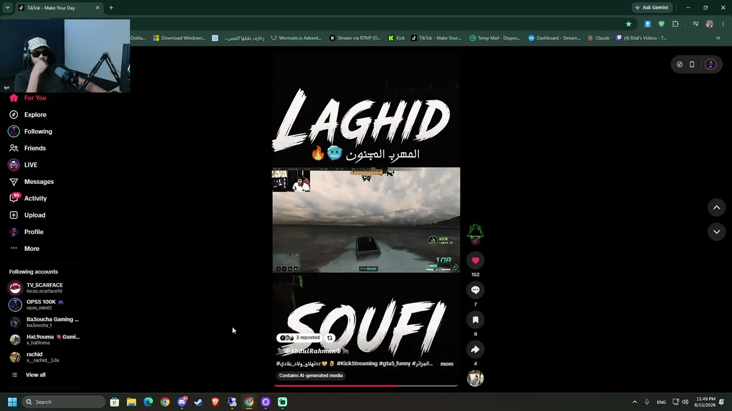The width and height of the screenshot is (732, 411).
Task: Seek using the video progress bar
Action: [366, 386]
